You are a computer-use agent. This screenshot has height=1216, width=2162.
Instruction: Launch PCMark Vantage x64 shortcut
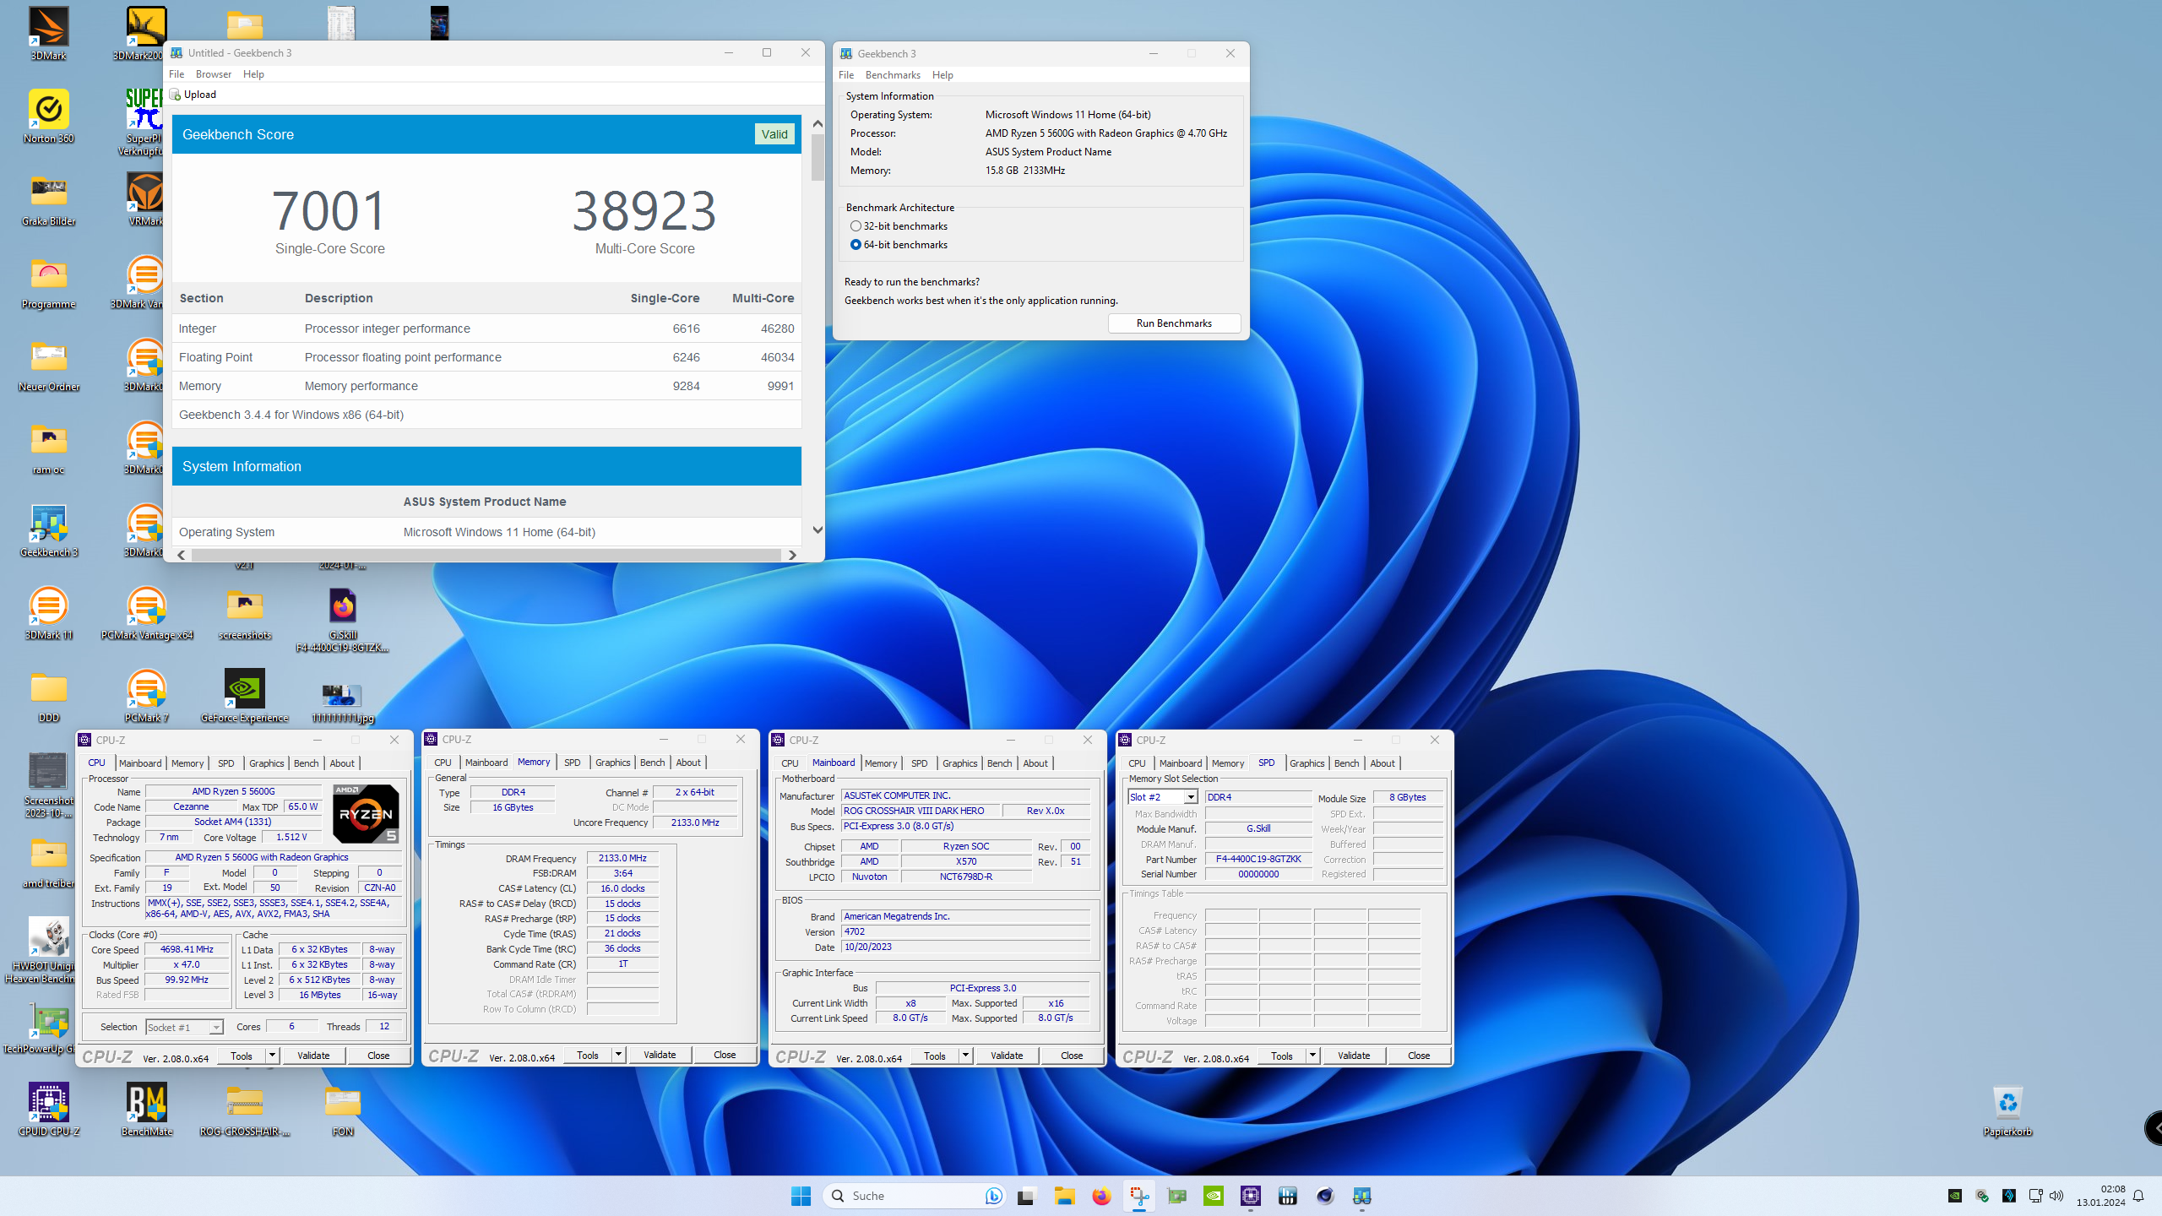146,613
